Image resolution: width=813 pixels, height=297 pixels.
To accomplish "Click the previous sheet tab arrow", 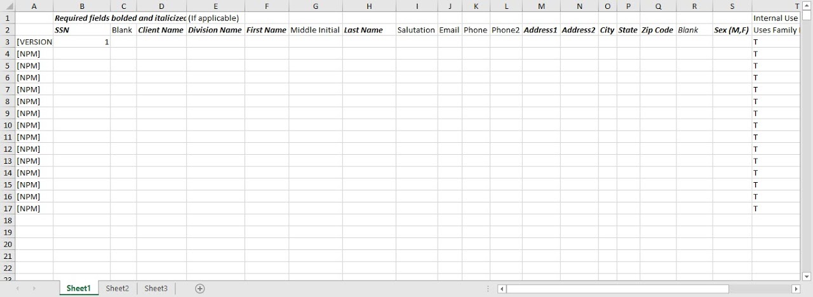I will point(17,289).
